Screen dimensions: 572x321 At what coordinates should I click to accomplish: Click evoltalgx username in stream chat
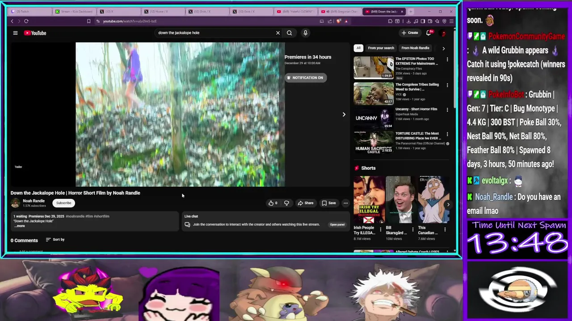pyautogui.click(x=495, y=181)
